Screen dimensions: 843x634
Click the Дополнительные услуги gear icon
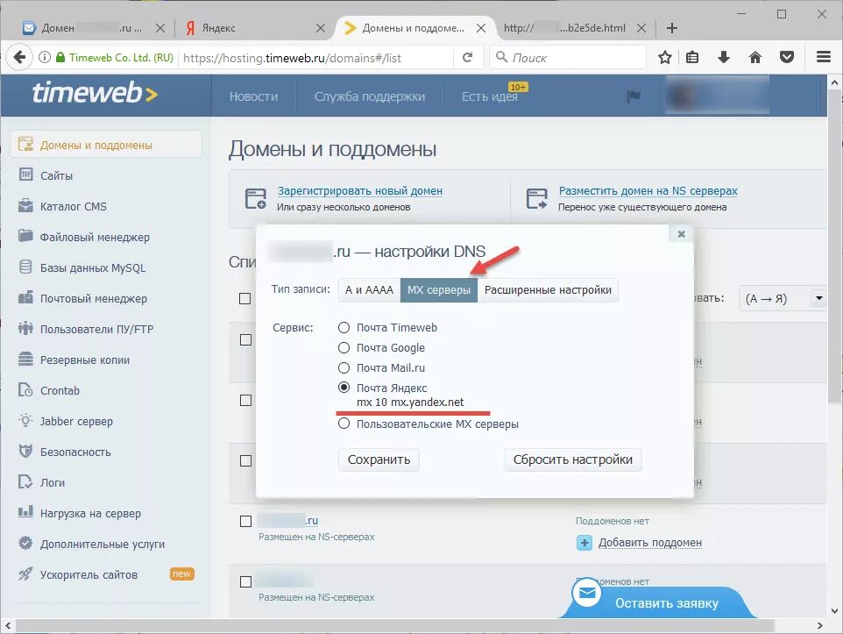[25, 543]
